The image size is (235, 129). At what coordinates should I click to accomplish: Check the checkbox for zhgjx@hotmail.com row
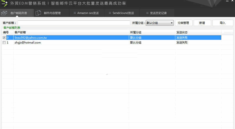tap(4, 43)
